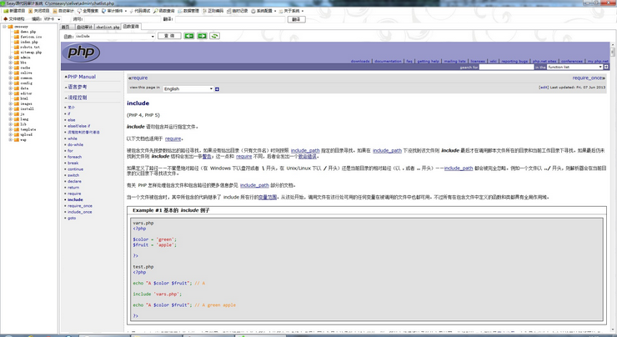Open the function name combo box
617x337 pixels.
115,36
